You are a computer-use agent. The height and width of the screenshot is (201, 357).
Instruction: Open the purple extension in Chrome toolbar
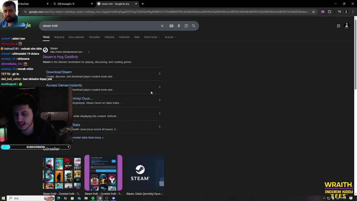point(323,12)
